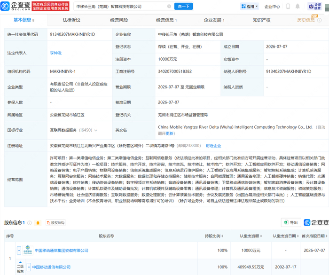Image resolution: width=329 pixels, height=275 pixels.
Task: Switch to 知识产权 tab
Action: pos(262,20)
